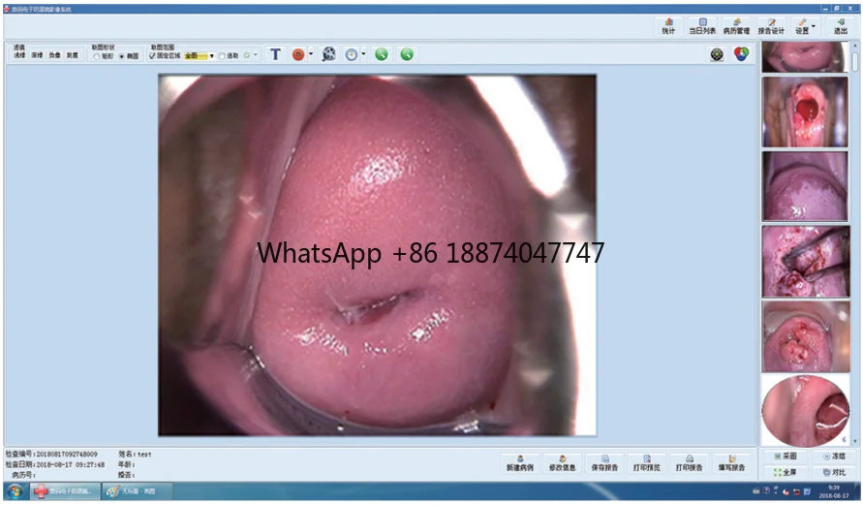The image size is (863, 505).
Task: Click the clock timer icon
Action: 352,54
